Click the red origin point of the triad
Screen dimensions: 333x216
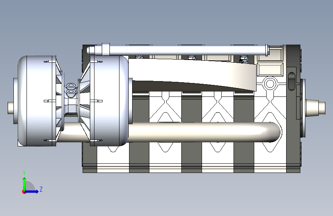24,192
